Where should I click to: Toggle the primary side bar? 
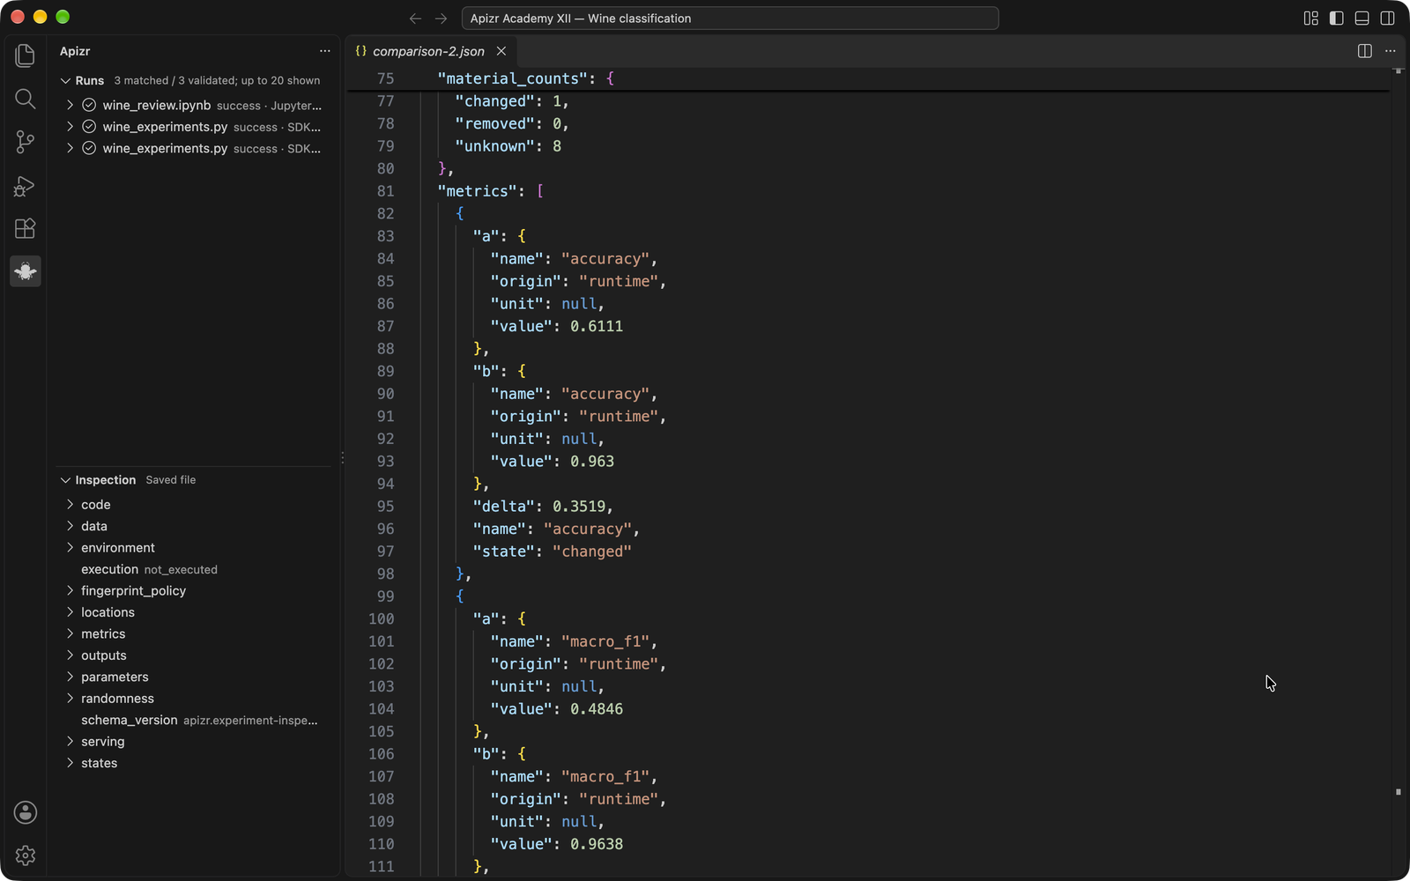1336,19
